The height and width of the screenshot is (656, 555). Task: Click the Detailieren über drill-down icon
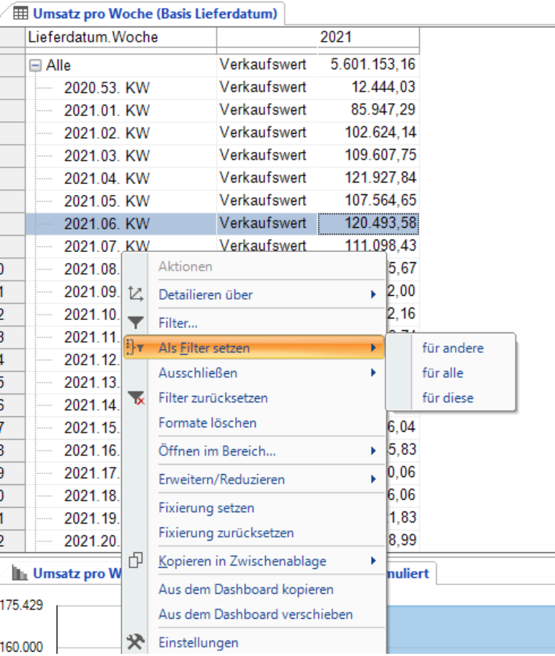point(136,294)
